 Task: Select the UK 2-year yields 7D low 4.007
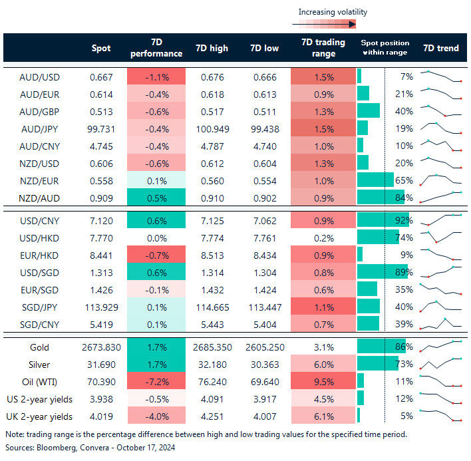264,417
